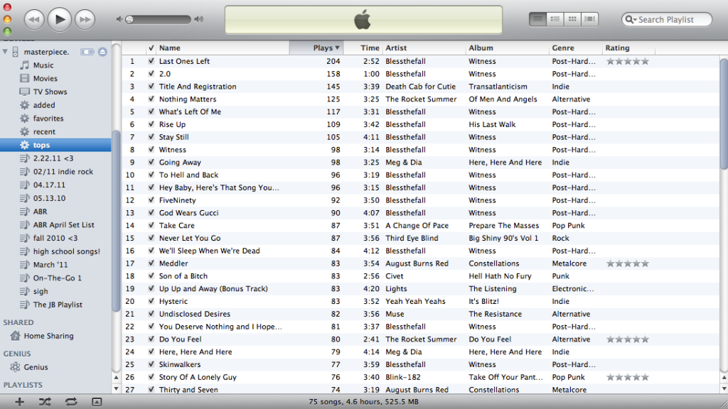Sort by Plays column header
Viewport: 728px width, 409px height.
pyautogui.click(x=316, y=48)
